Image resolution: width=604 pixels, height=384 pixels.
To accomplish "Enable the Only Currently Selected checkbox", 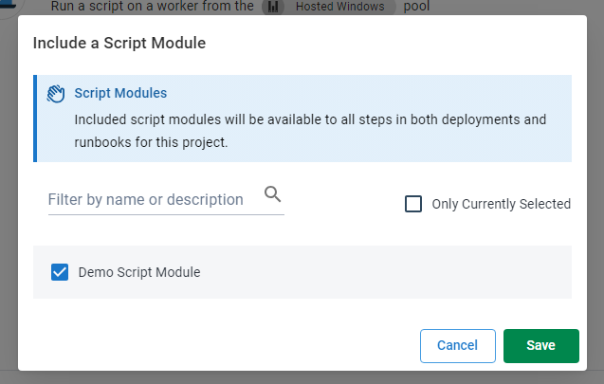I will [x=413, y=204].
